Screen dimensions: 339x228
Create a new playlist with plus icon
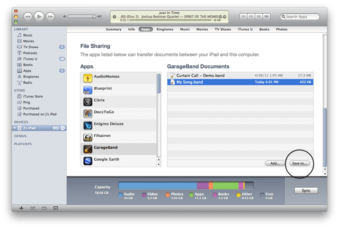pos(21,208)
